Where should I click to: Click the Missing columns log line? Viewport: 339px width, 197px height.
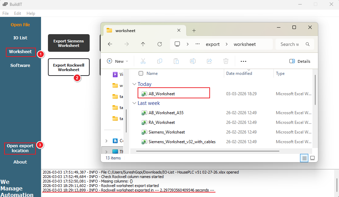pyautogui.click(x=88, y=181)
